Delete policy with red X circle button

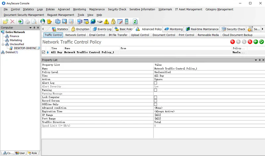[250, 42]
